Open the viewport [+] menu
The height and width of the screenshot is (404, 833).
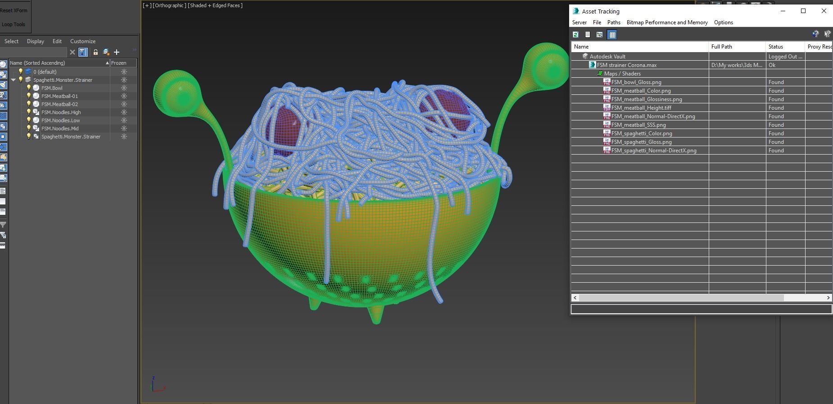147,5
